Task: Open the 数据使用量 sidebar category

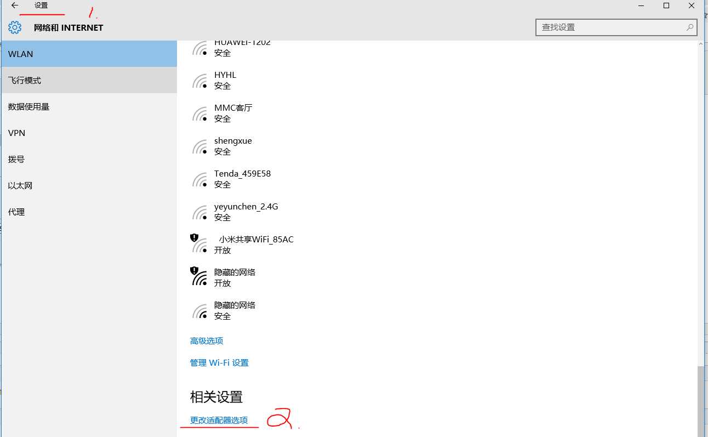Action: coord(89,106)
